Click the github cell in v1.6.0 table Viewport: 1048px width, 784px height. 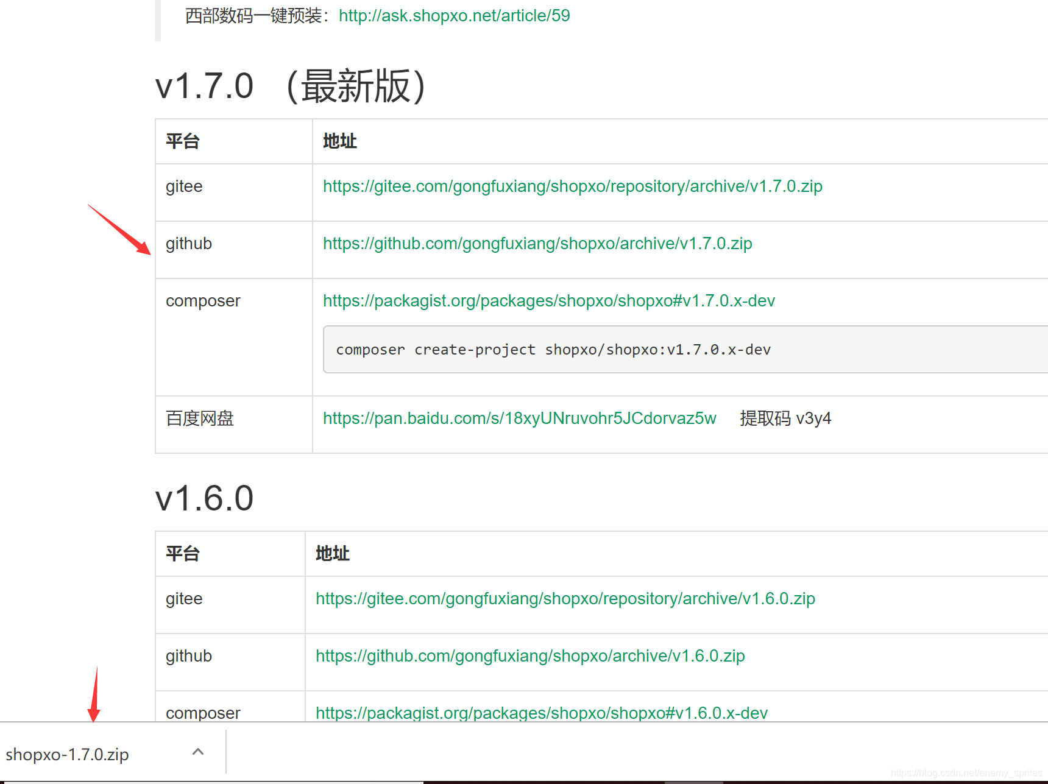point(230,662)
